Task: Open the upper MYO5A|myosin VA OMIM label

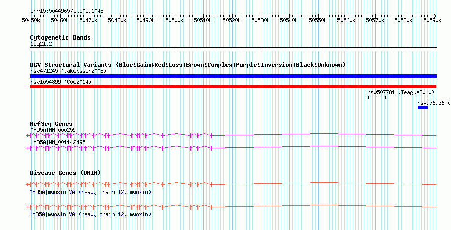Action: (90, 192)
